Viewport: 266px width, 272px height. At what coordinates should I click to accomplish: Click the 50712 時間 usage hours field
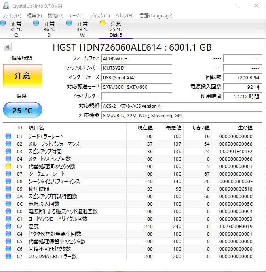click(x=243, y=96)
